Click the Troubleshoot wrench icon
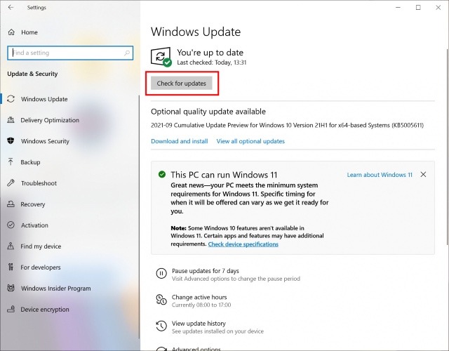Viewport: 449px width, 351px height. coord(11,183)
